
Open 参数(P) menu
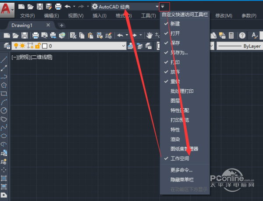[x=249, y=16]
